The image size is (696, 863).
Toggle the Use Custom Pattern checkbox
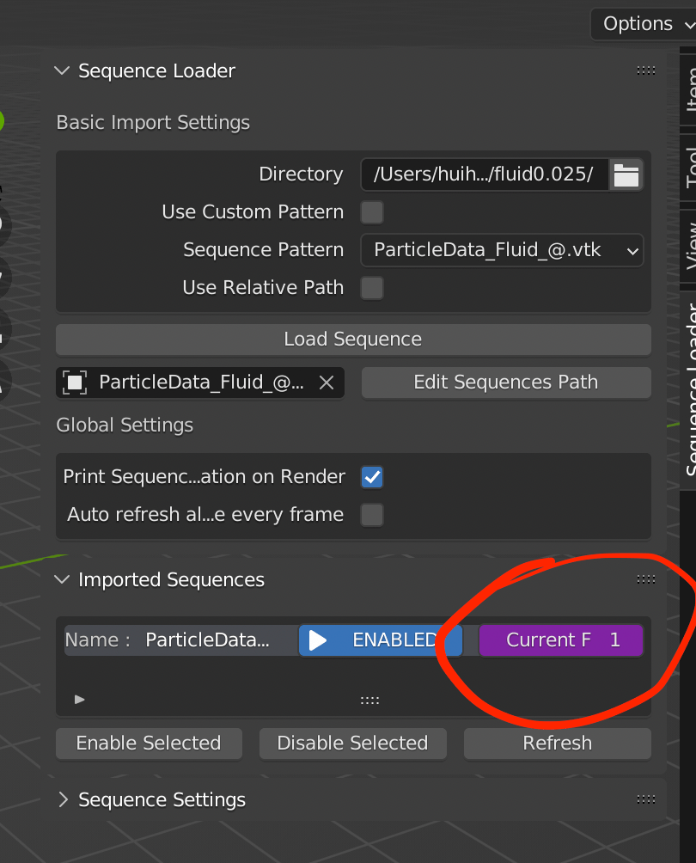click(x=371, y=211)
